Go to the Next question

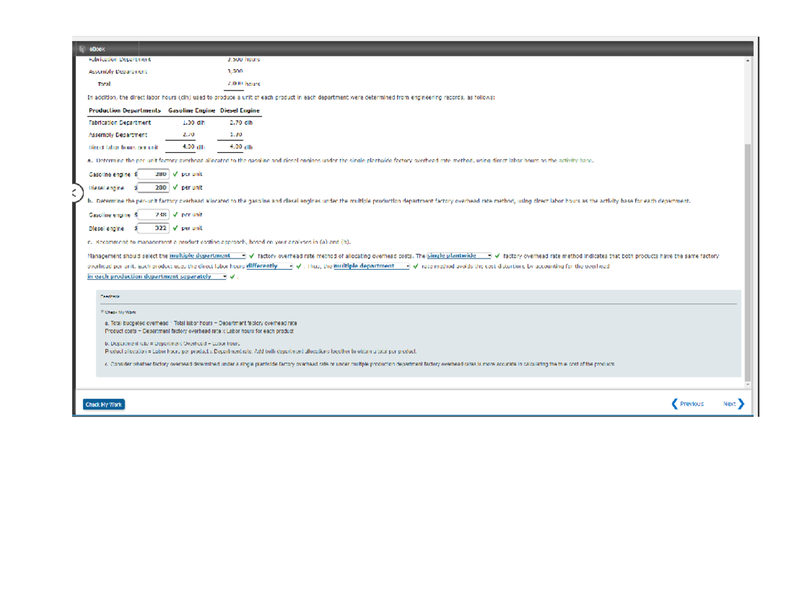click(x=733, y=403)
